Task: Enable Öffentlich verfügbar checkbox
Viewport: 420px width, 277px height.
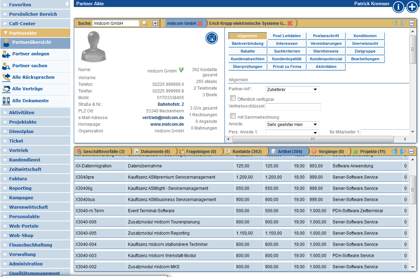Action: tap(233, 98)
